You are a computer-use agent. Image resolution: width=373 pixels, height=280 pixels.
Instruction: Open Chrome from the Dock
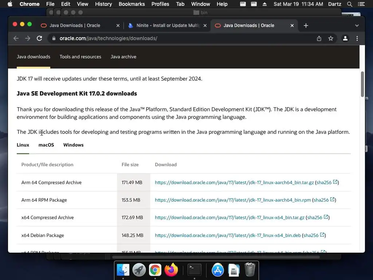click(x=155, y=270)
